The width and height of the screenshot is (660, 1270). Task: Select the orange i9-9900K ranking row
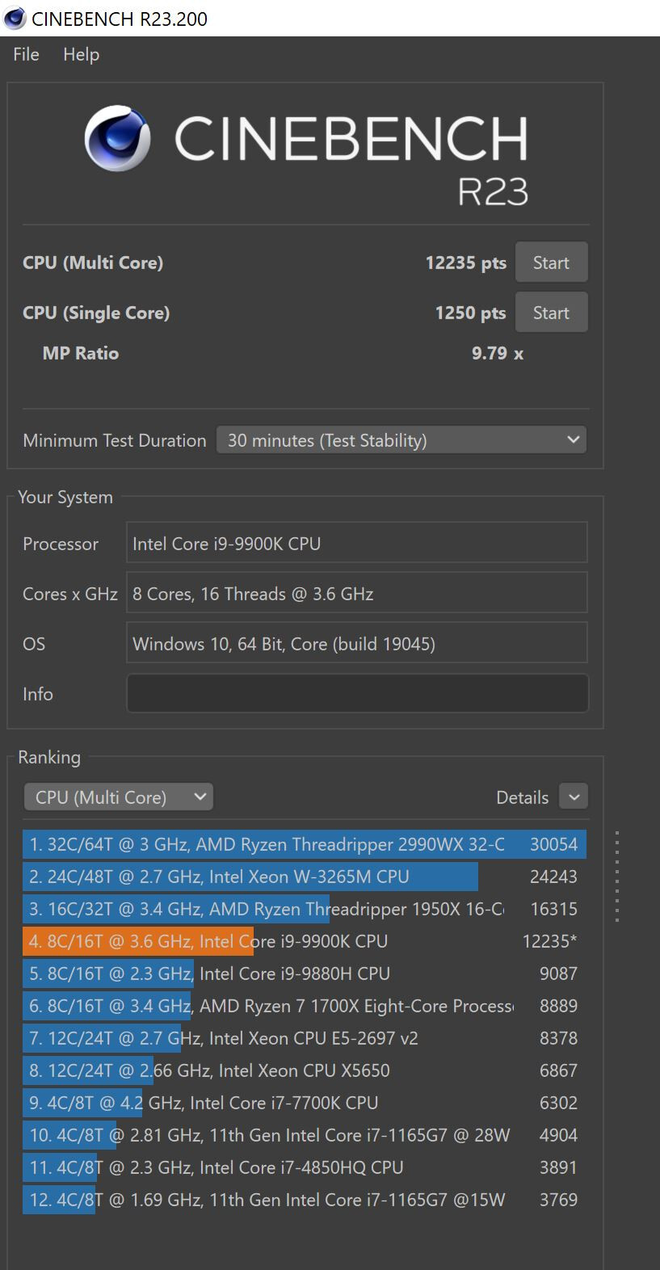click(x=304, y=941)
